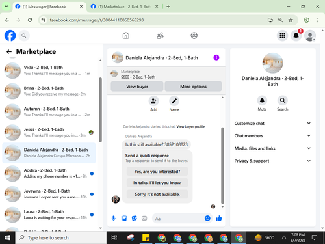325x244 pixels.
Task: Open the Friends icon in the top navigation
Action: pyautogui.click(x=160, y=36)
